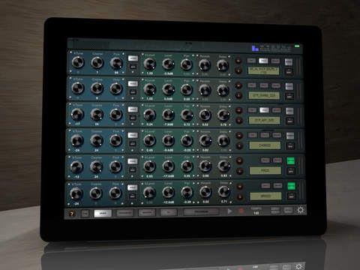Select the highlighted white tab in bottom toolbar

pos(103,213)
